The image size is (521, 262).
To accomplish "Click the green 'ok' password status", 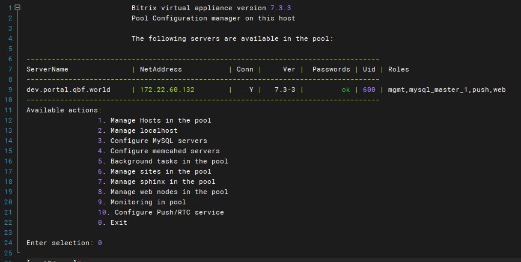I will coord(346,90).
